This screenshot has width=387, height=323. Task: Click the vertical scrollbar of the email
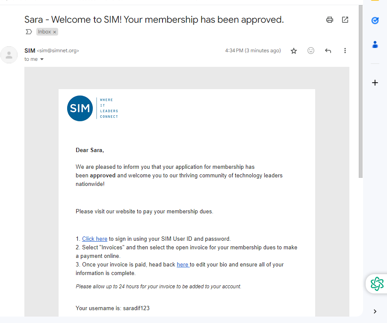point(360,92)
